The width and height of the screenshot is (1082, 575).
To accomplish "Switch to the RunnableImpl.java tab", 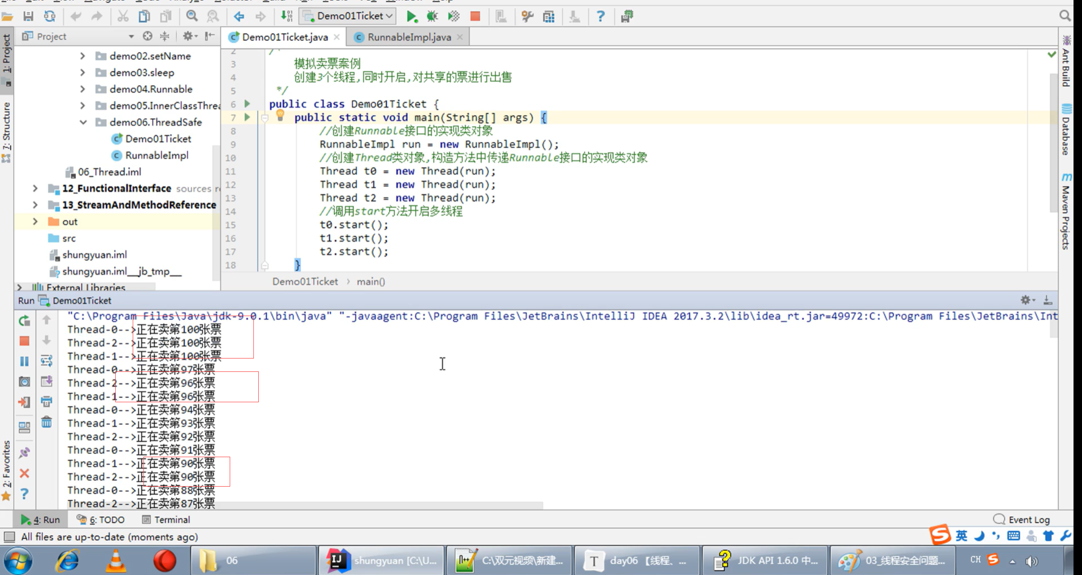I will coord(408,37).
